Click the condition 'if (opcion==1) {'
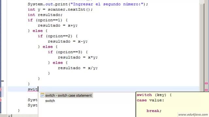This screenshot has height=117, width=209. click(x=48, y=20)
